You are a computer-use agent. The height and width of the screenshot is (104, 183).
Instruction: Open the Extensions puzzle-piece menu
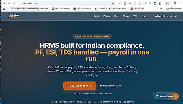160,3
